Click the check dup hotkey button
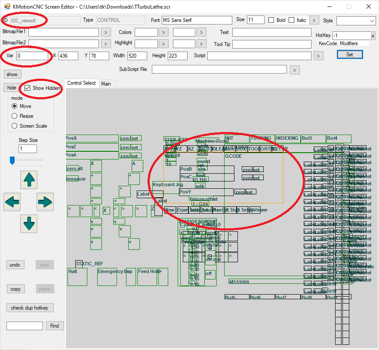The width and height of the screenshot is (379, 350). pyautogui.click(x=30, y=308)
